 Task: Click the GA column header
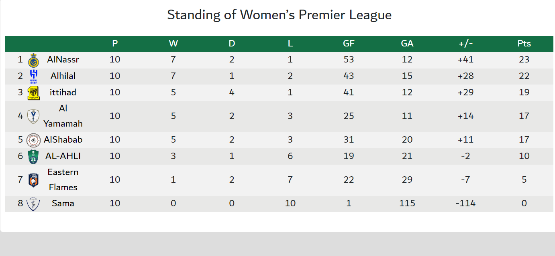tap(407, 44)
